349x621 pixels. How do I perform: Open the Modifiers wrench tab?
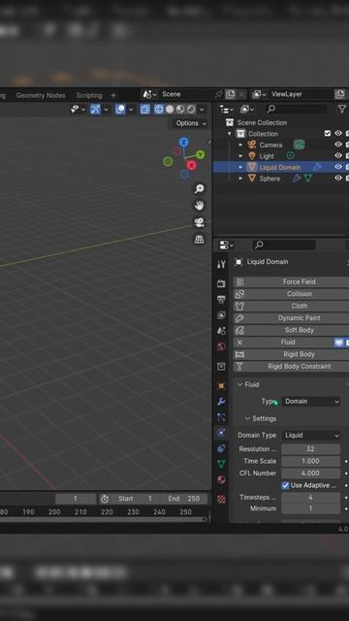221,402
